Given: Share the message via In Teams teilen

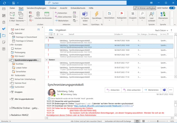Looking at the screenshot, I should pyautogui.click(x=85, y=16).
